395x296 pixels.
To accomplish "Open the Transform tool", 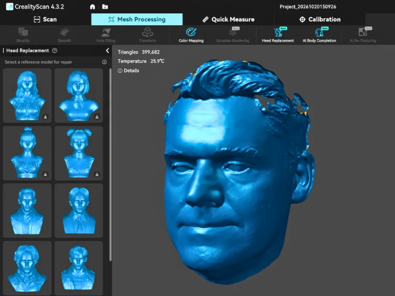I will pos(147,35).
